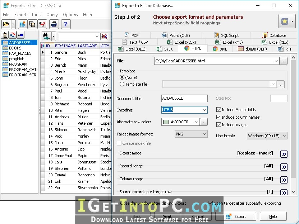Select the Template file radio button
The height and width of the screenshot is (224, 299).
point(122,84)
